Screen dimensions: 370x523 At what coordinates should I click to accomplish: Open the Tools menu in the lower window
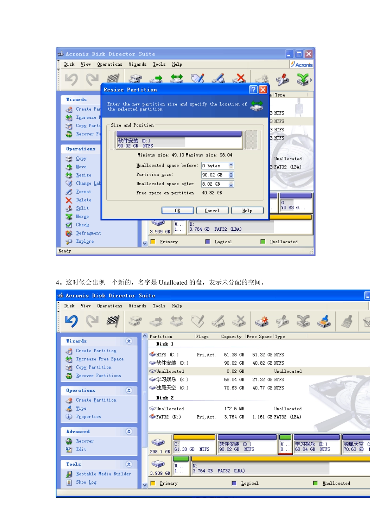(x=159, y=306)
